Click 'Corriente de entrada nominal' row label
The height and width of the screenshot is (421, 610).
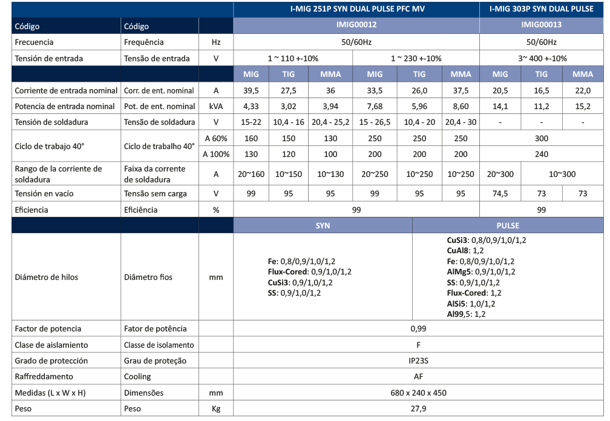66,91
